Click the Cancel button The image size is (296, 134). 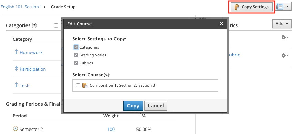pyautogui.click(x=156, y=106)
